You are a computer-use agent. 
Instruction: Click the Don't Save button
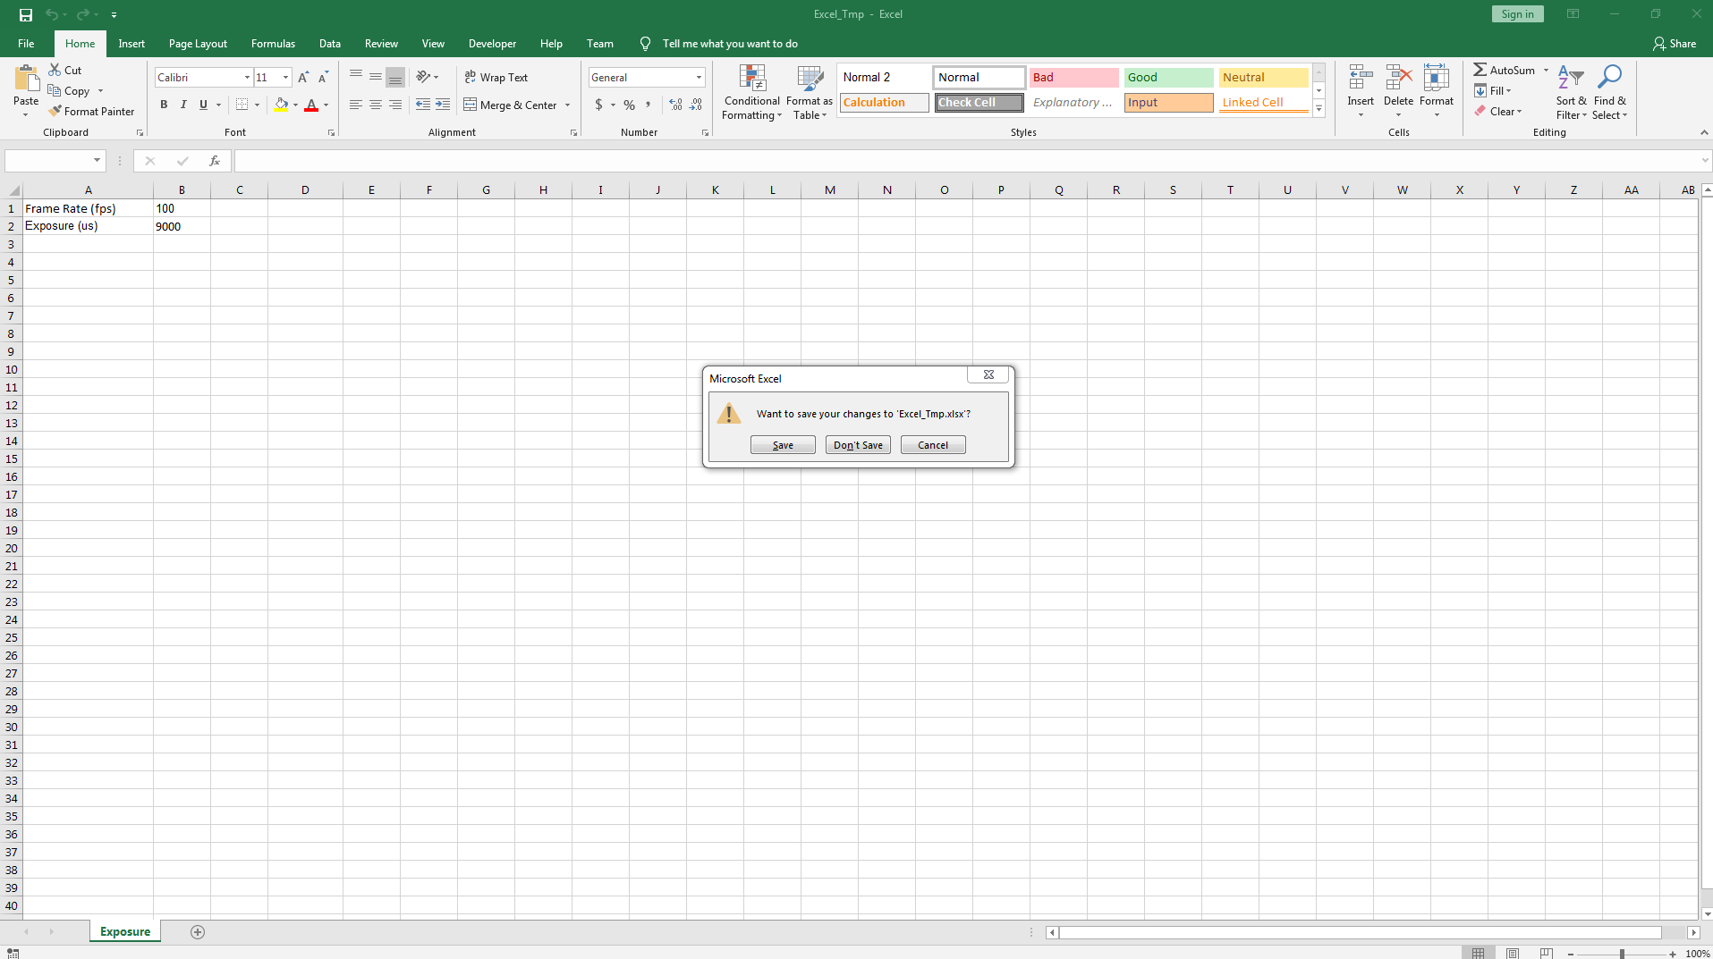tap(858, 445)
